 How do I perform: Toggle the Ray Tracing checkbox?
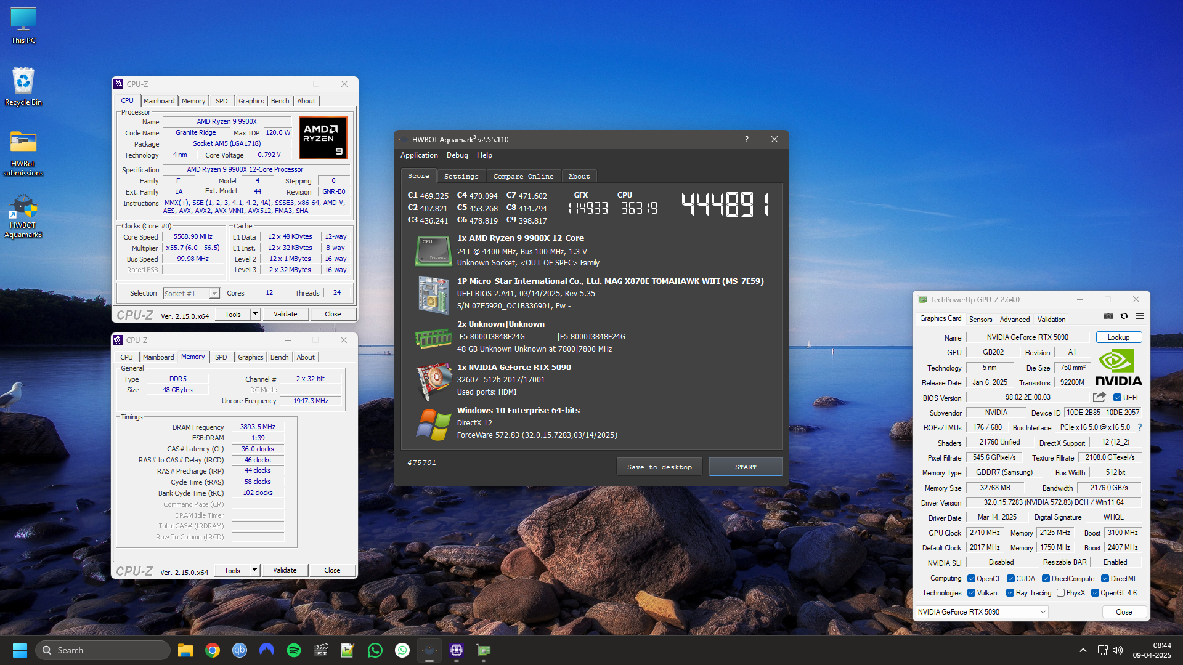[x=1010, y=593]
